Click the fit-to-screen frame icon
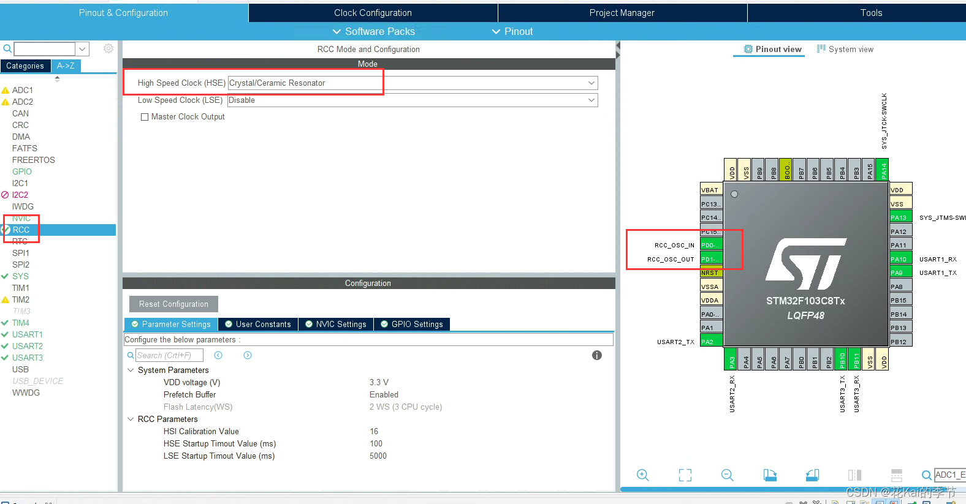The image size is (966, 504). [685, 475]
